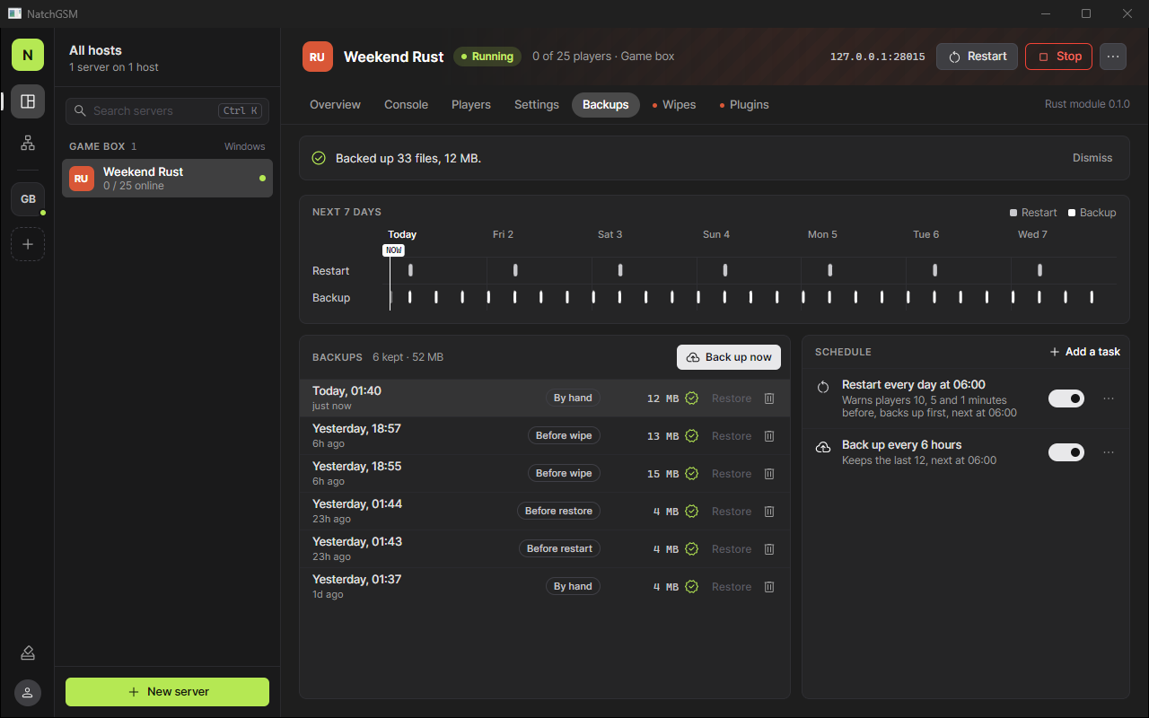
Task: Restore the Yesterday, 18:57 backup
Action: 732,436
